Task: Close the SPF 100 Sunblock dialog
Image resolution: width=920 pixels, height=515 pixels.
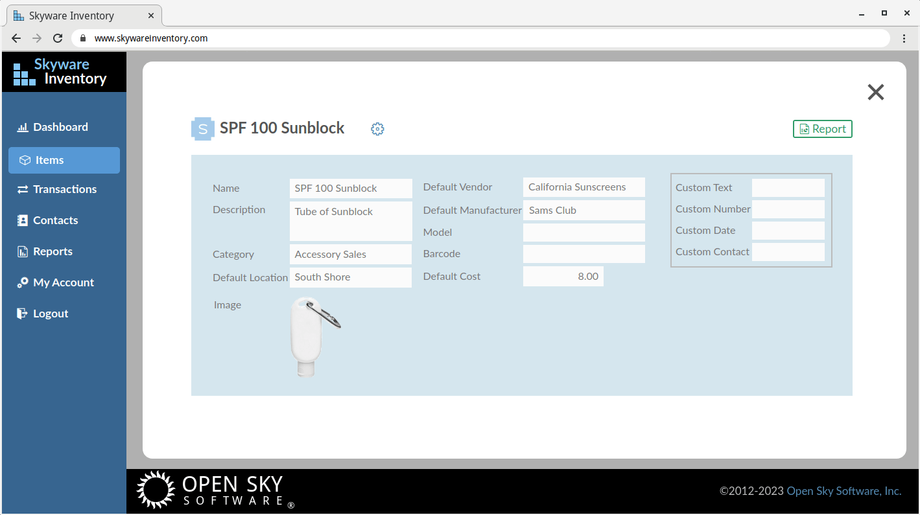Action: click(875, 92)
